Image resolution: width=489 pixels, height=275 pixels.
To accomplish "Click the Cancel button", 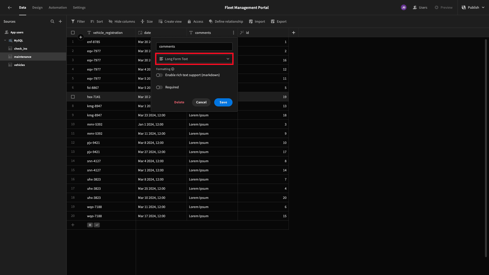I will [x=201, y=102].
